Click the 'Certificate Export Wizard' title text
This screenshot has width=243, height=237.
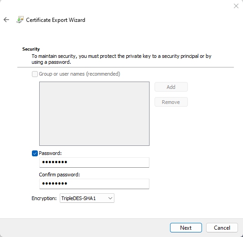[56, 20]
